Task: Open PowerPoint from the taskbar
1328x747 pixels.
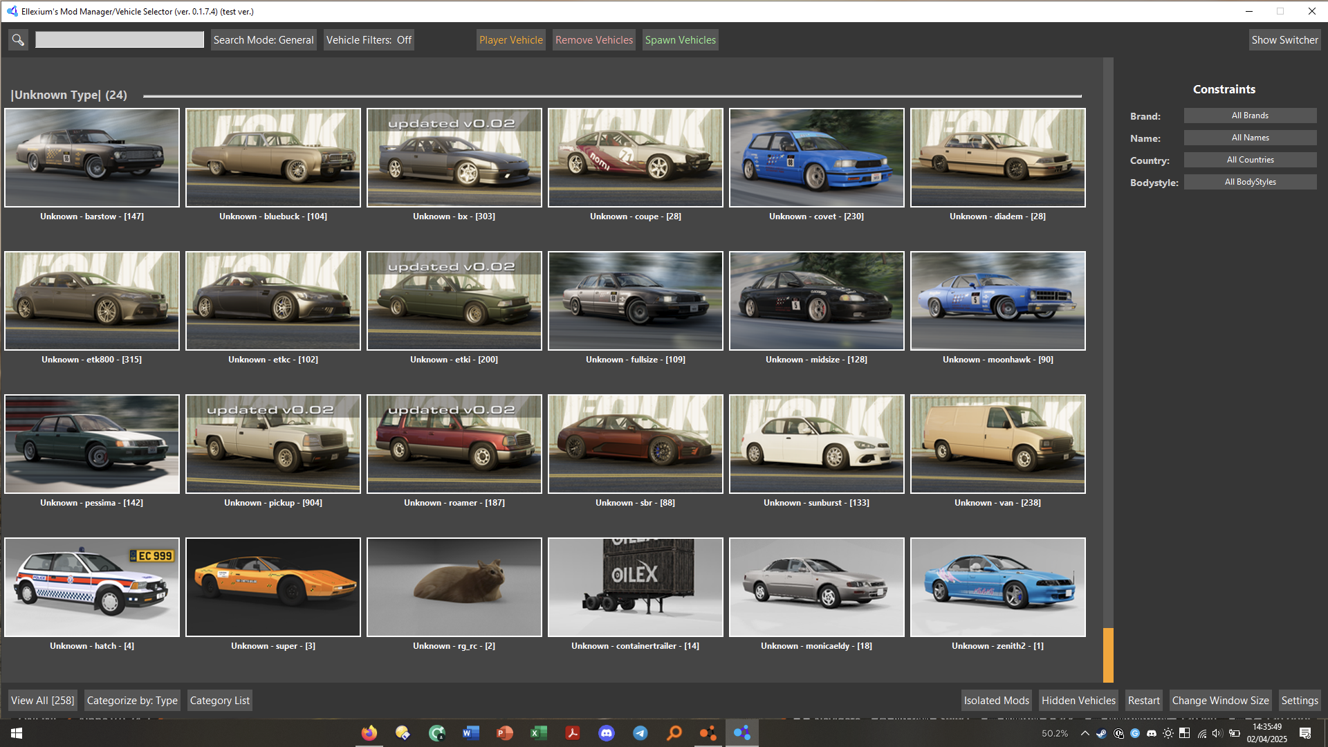Action: [505, 733]
